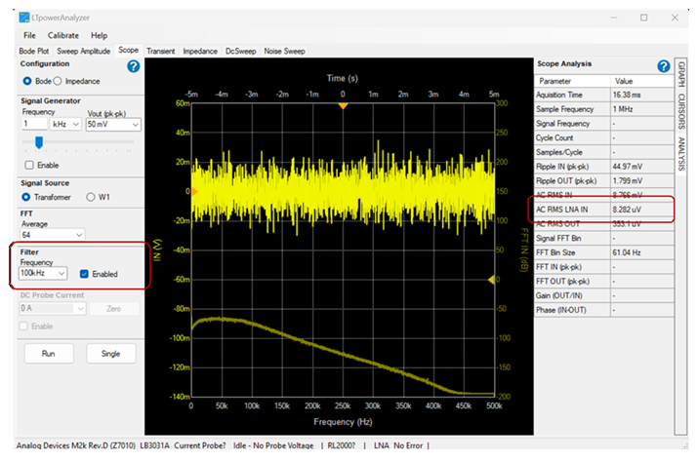Toggle the Filter Enabled checkbox
This screenshot has width=698, height=462.
click(x=84, y=274)
